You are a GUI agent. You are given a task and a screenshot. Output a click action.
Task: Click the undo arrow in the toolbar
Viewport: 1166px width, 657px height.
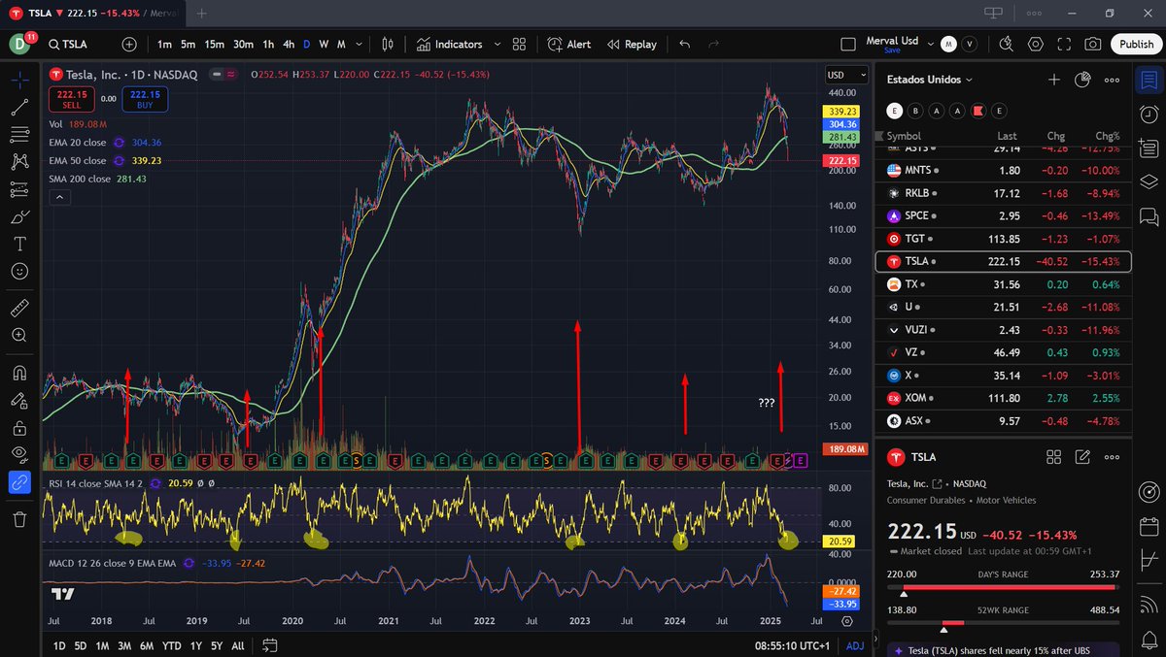684,44
